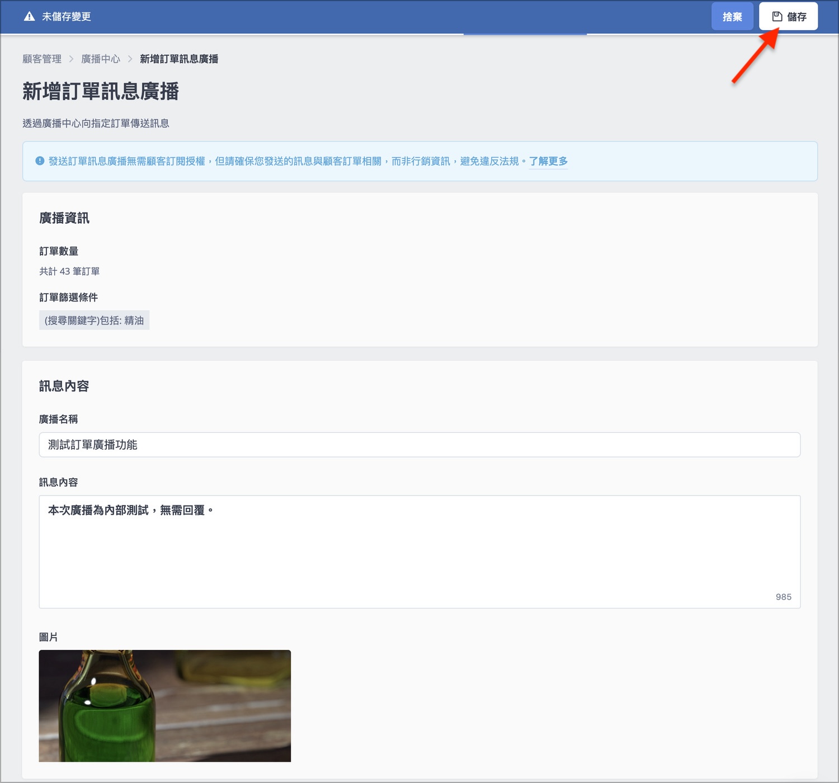Click the description 透過廣播中心向指定訂單傳送訊息
This screenshot has height=783, width=839.
96,123
